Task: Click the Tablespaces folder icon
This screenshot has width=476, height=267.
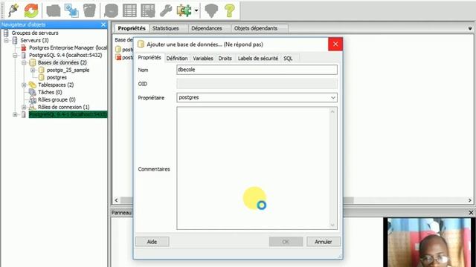Action: [32, 85]
